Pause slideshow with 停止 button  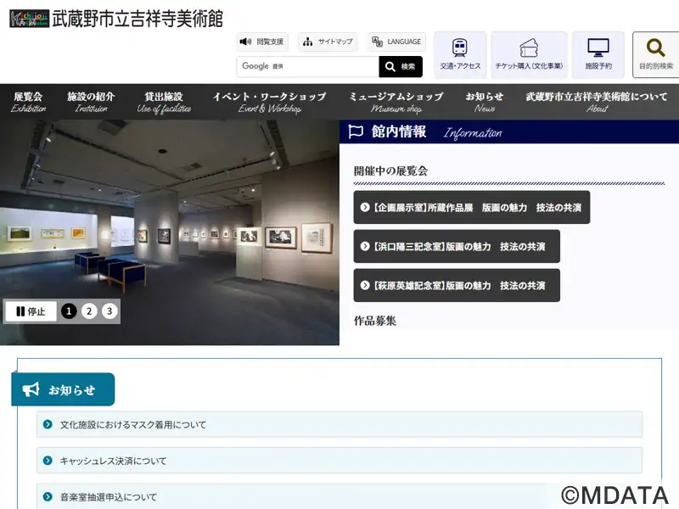pyautogui.click(x=31, y=311)
